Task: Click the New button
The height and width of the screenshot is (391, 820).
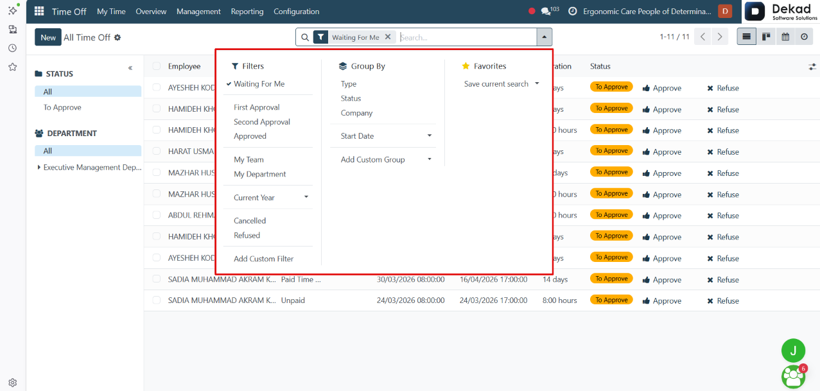Action: coord(48,37)
